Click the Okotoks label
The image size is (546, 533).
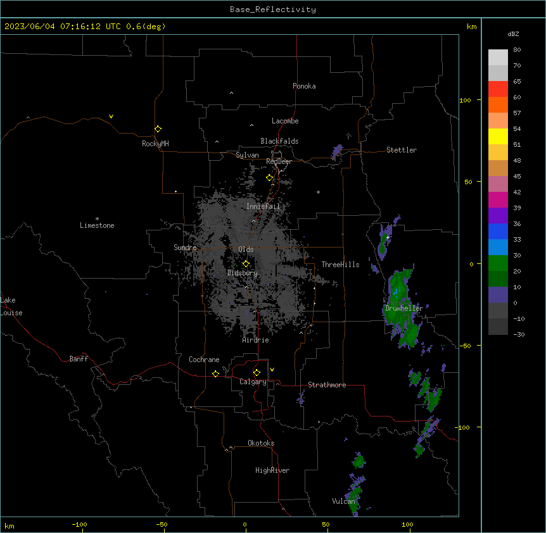pos(261,443)
